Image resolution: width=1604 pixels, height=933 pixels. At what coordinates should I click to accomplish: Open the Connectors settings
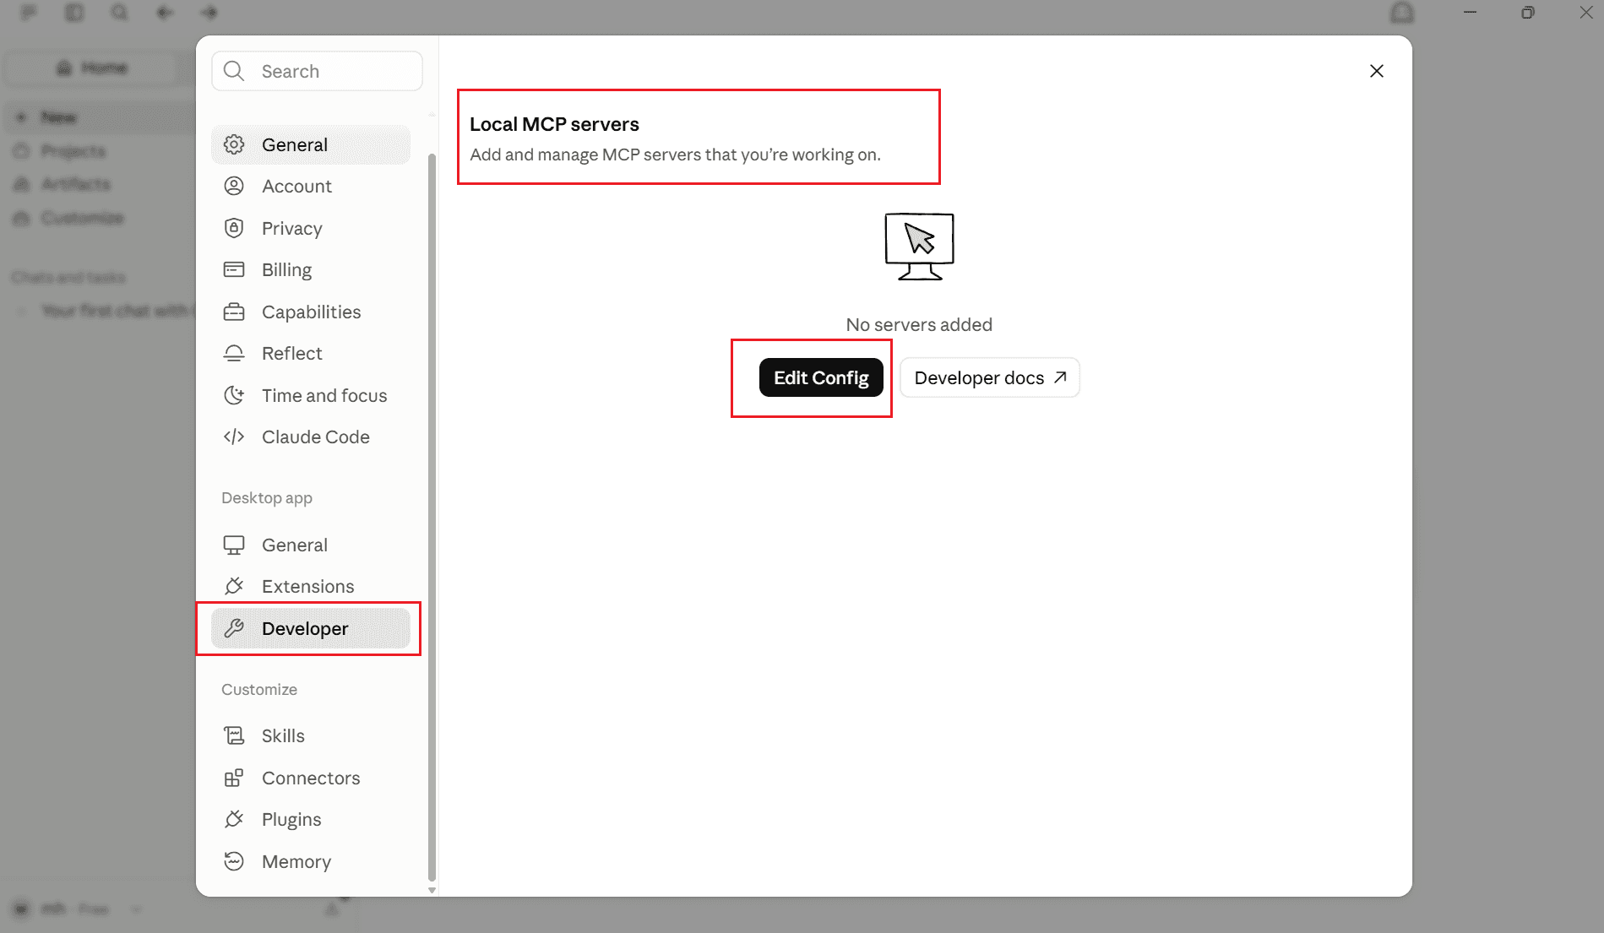(x=311, y=778)
